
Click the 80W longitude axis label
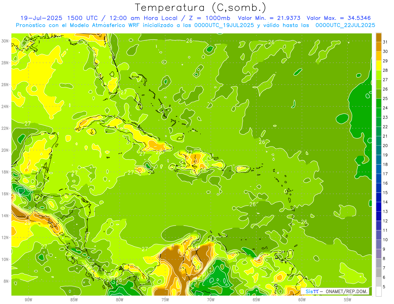click(120, 300)
